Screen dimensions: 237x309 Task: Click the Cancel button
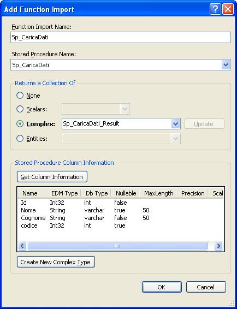pos(206,287)
